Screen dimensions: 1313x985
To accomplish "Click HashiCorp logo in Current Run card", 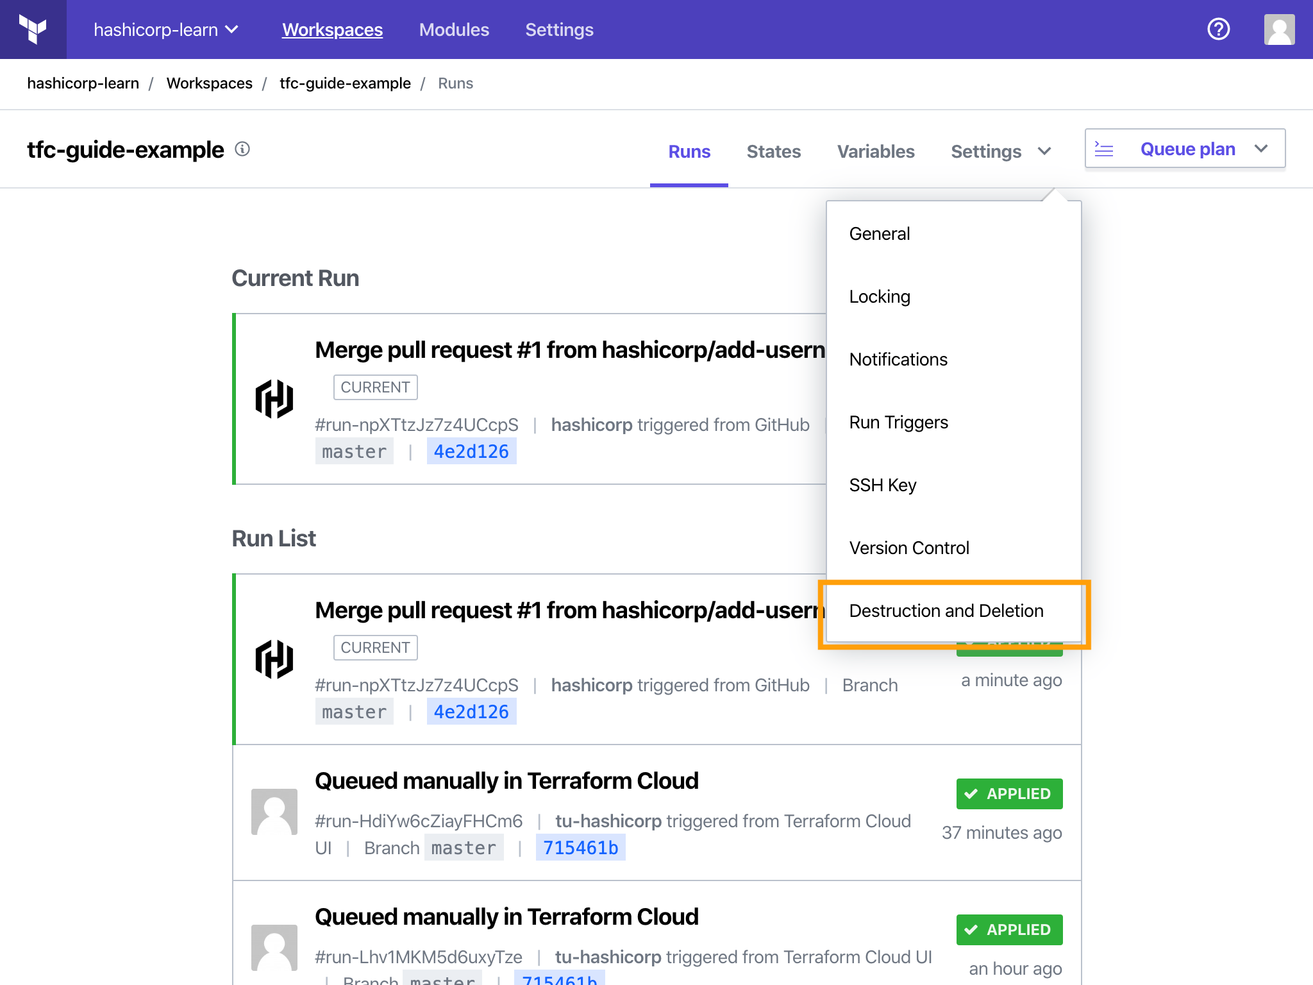I will pyautogui.click(x=274, y=399).
